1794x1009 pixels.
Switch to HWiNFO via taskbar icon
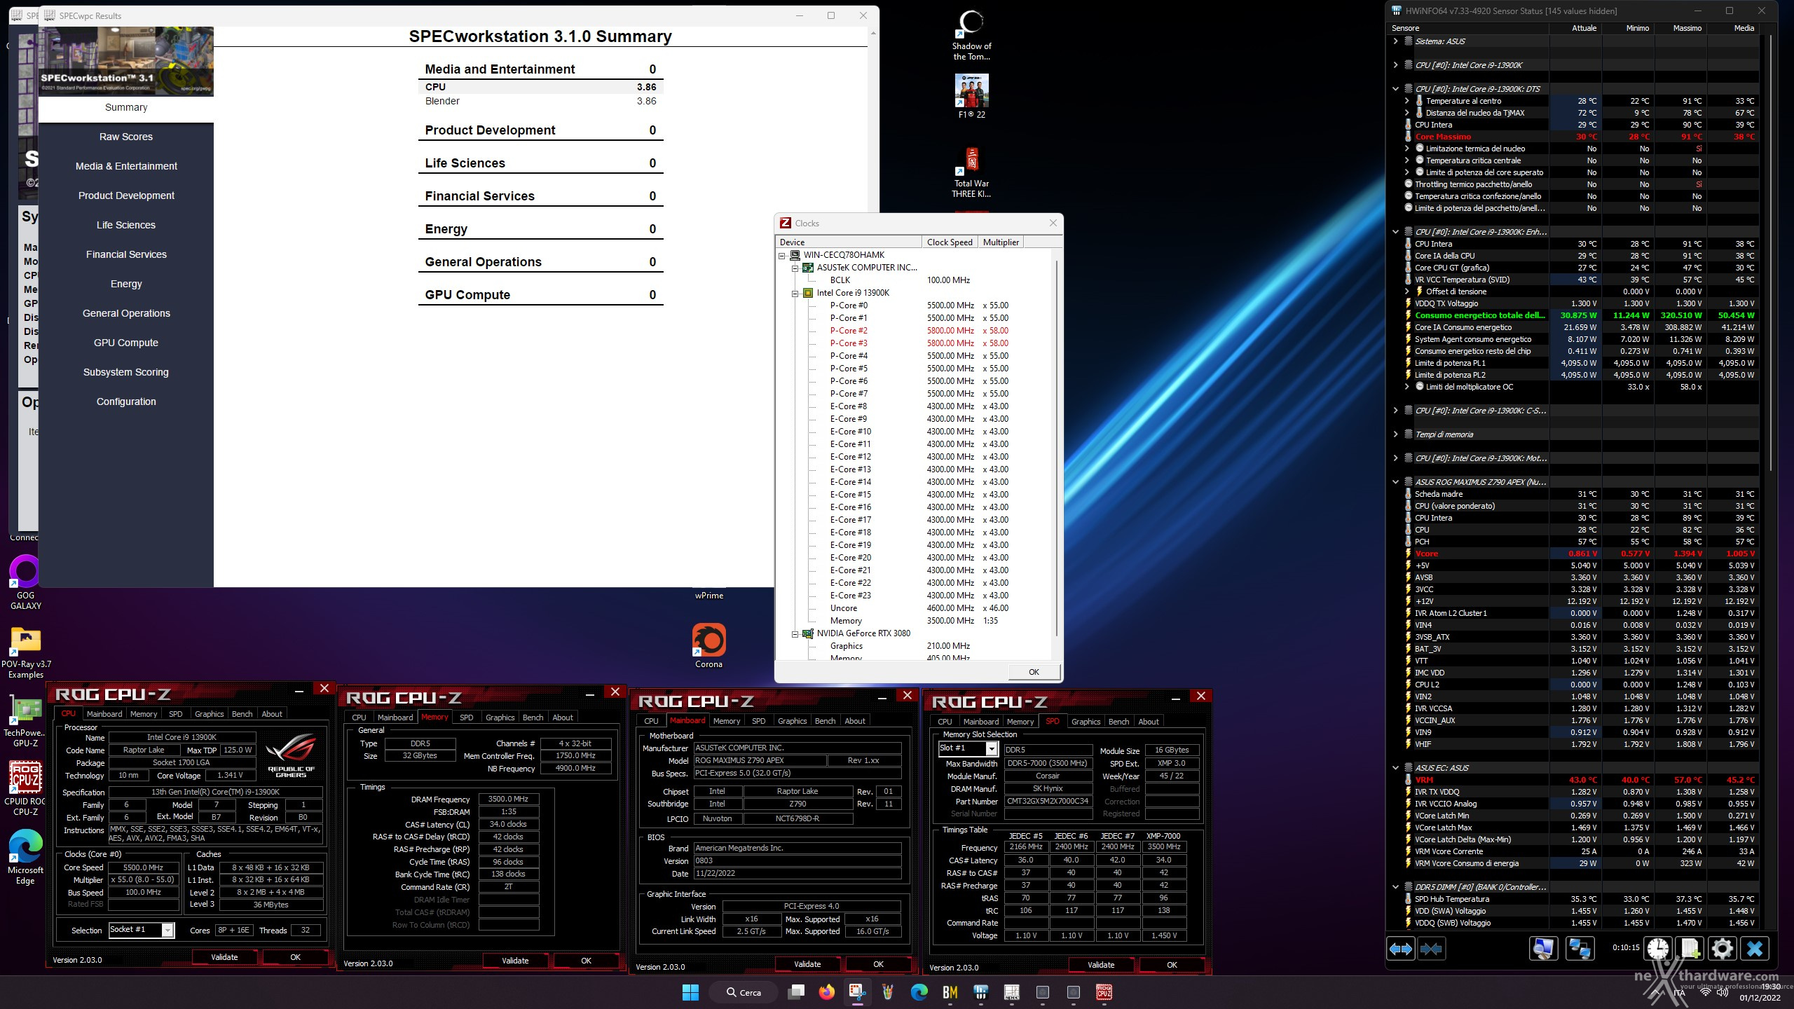pyautogui.click(x=980, y=992)
